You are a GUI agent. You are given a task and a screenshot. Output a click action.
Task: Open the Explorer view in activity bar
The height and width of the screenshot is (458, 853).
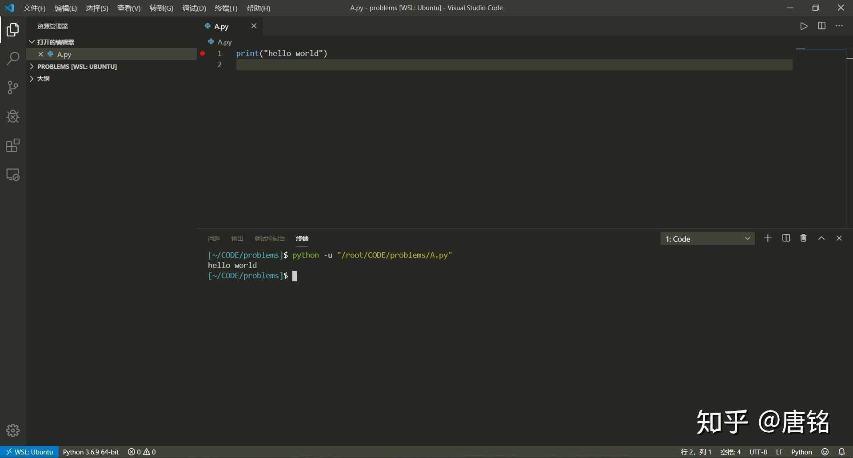(13, 30)
